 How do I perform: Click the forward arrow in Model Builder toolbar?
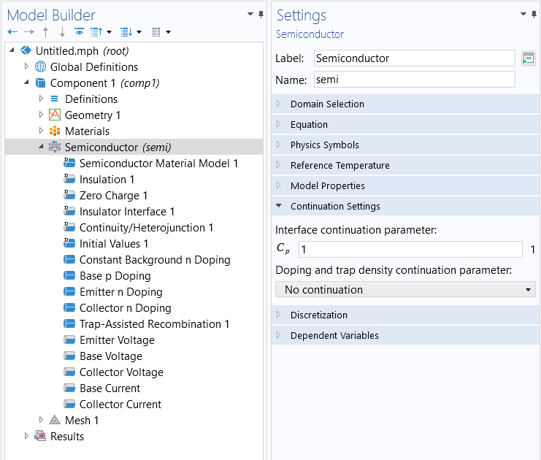pos(28,32)
